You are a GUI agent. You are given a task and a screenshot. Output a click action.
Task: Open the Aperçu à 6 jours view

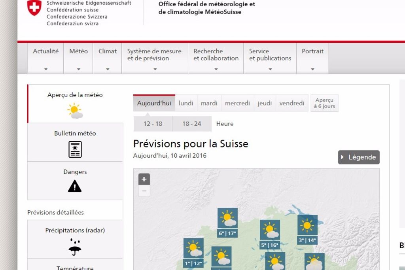tap(324, 103)
